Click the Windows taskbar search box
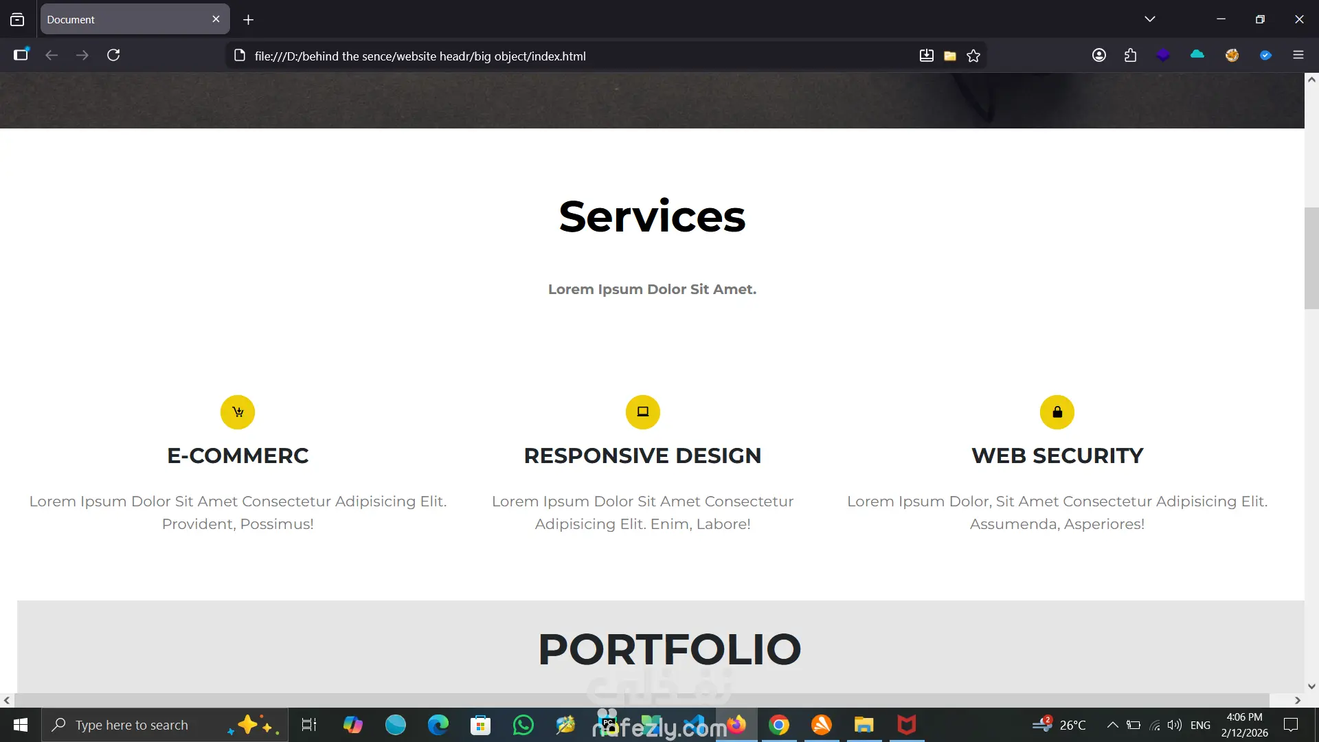Screen dimensions: 1319x742 (137, 725)
